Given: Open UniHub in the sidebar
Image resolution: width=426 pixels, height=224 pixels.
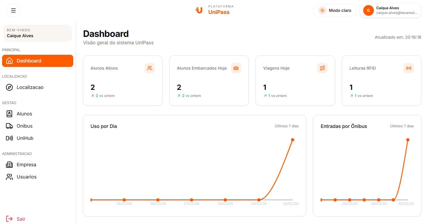Looking at the screenshot, I should (x=38, y=138).
